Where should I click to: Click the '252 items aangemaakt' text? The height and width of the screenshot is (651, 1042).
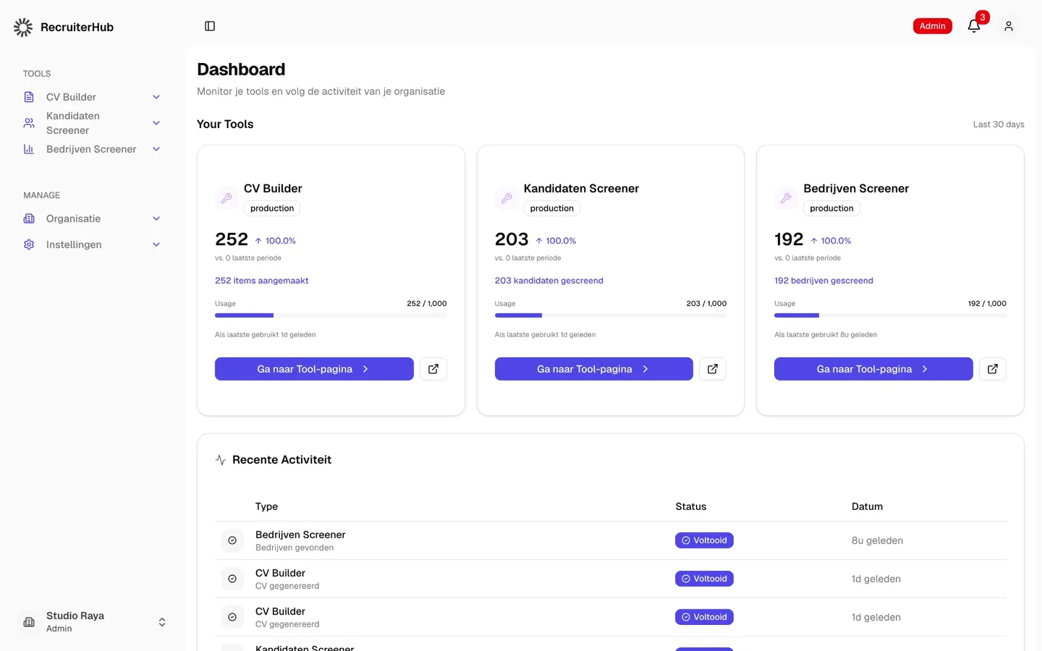coord(261,281)
